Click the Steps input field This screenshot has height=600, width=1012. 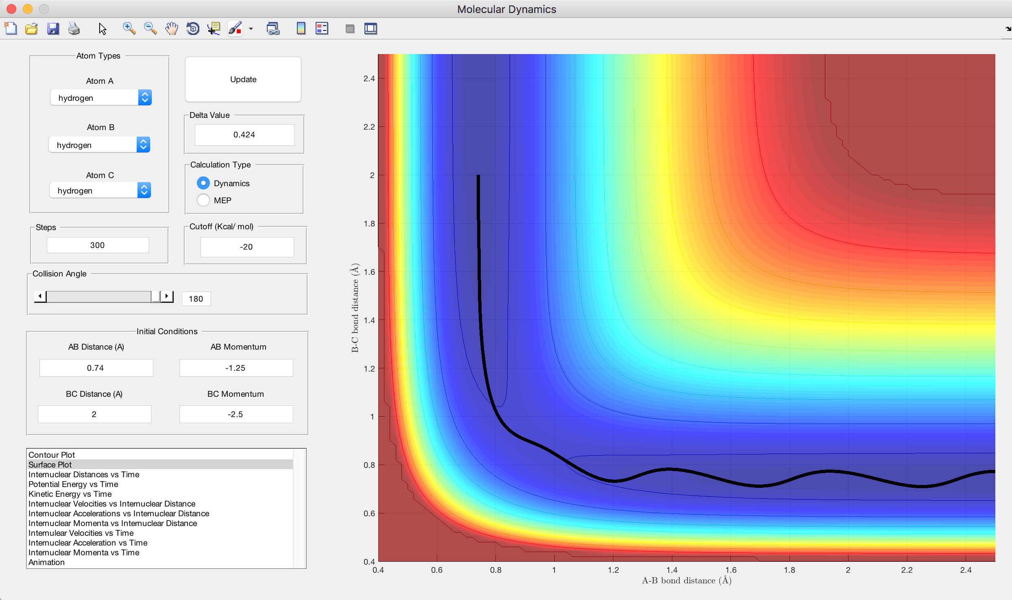pos(98,245)
